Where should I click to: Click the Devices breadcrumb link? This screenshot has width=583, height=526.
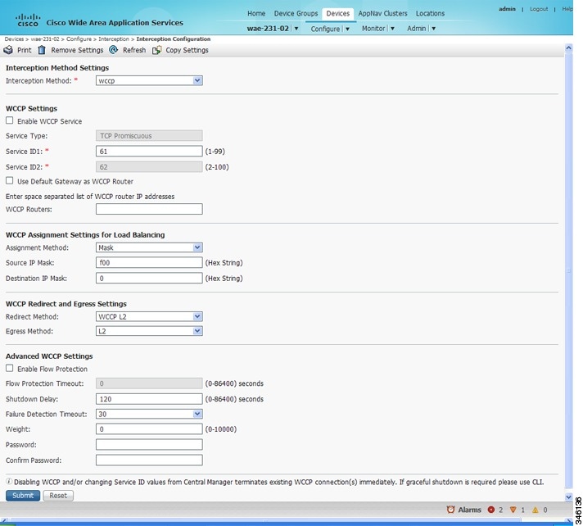(x=14, y=39)
